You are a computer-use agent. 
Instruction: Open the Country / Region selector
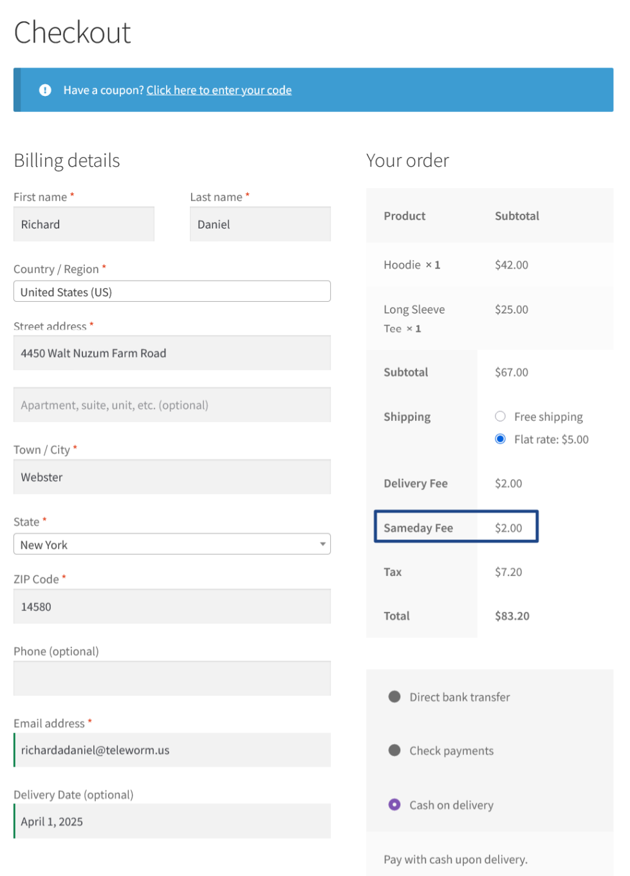[x=172, y=292]
